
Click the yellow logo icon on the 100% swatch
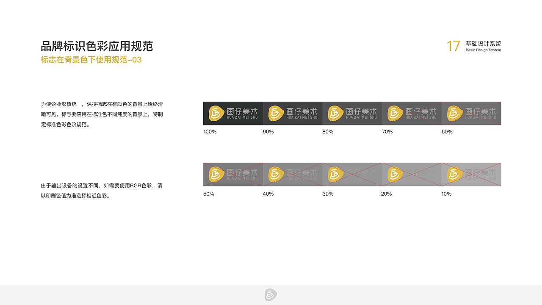216,113
